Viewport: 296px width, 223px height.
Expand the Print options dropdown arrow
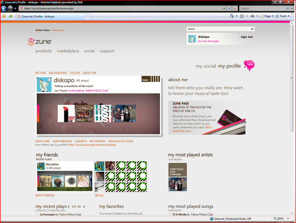pos(257,16)
